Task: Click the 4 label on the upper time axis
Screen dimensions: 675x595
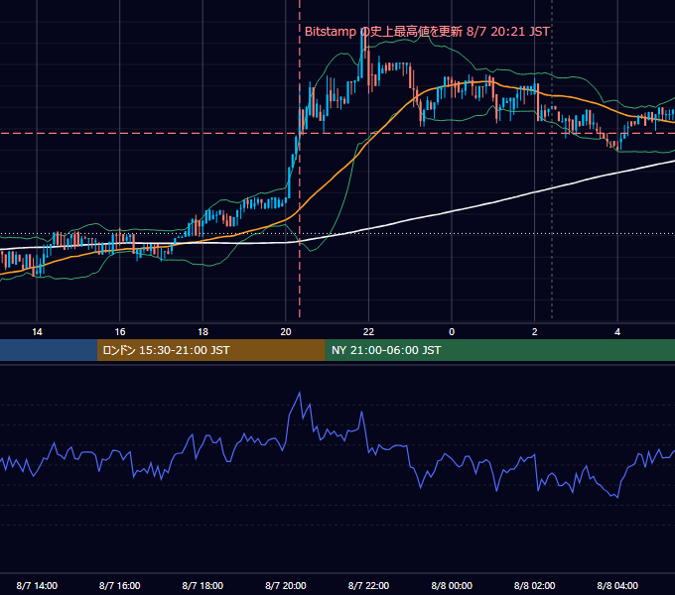Action: (x=617, y=332)
